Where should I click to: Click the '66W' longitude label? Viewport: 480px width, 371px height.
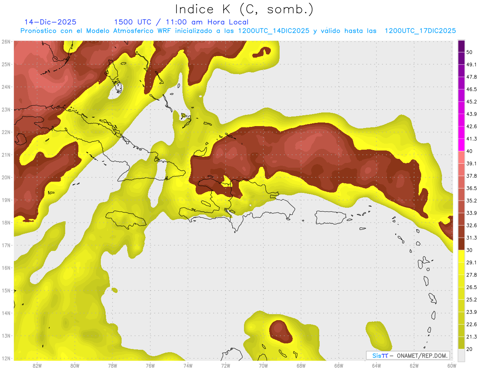[339, 365]
